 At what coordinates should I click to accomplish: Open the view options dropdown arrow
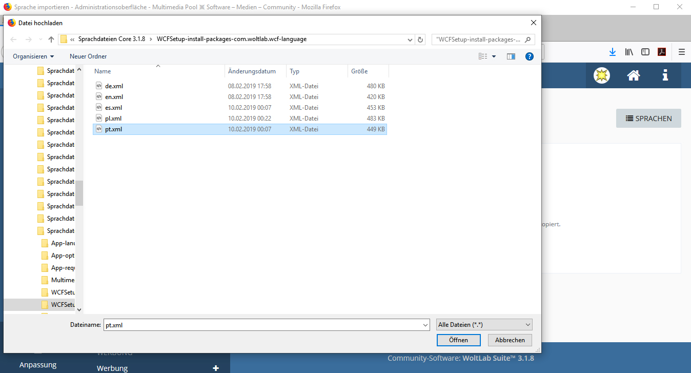click(494, 56)
